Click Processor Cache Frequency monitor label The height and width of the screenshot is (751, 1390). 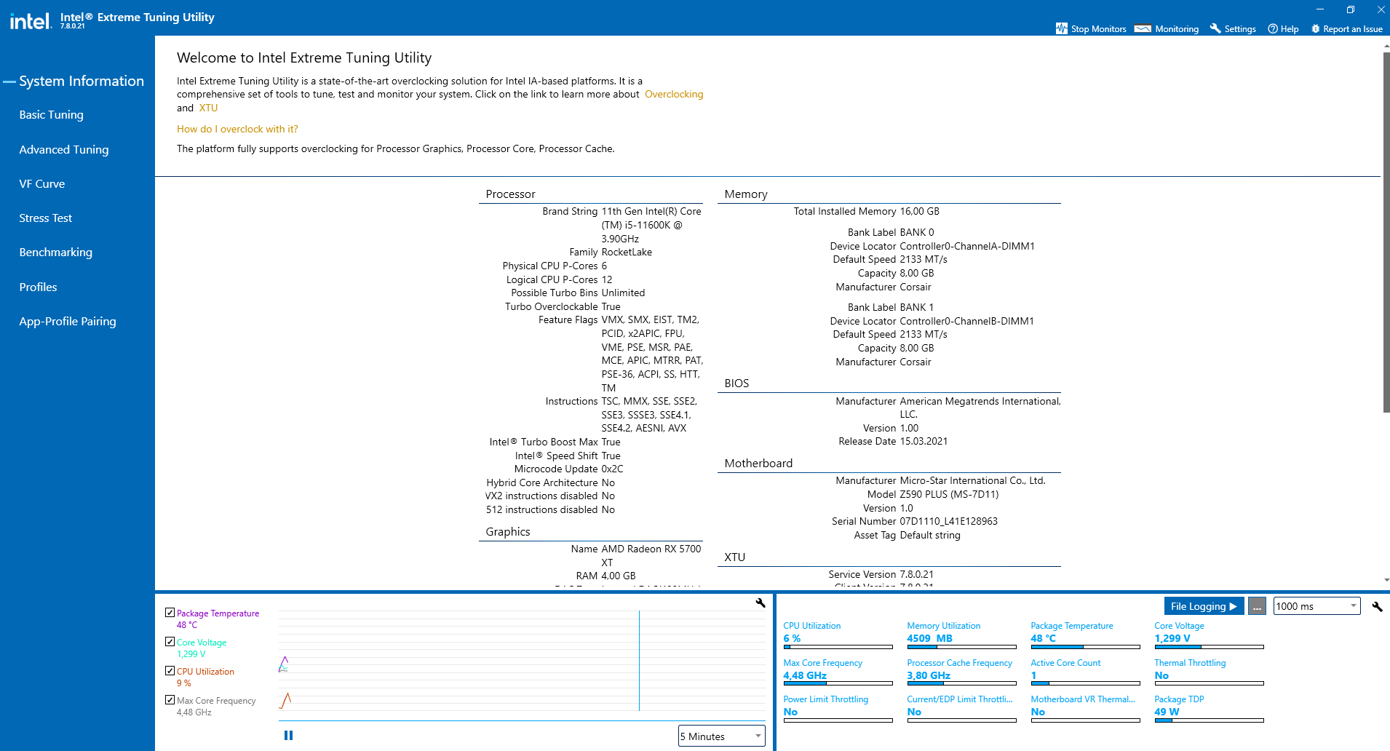[959, 663]
